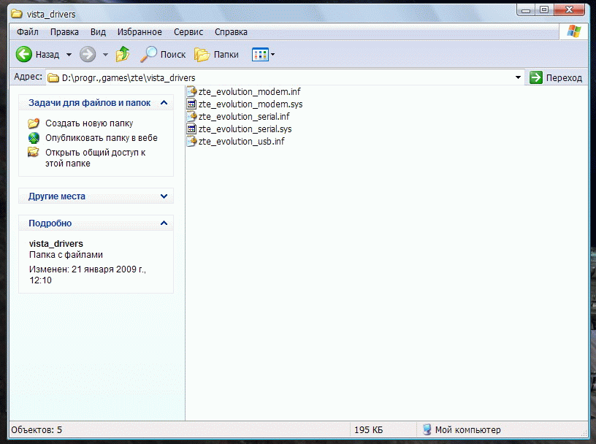Select zte_evolution_serial.sys file icon
This screenshot has height=444, width=596.
pos(192,129)
